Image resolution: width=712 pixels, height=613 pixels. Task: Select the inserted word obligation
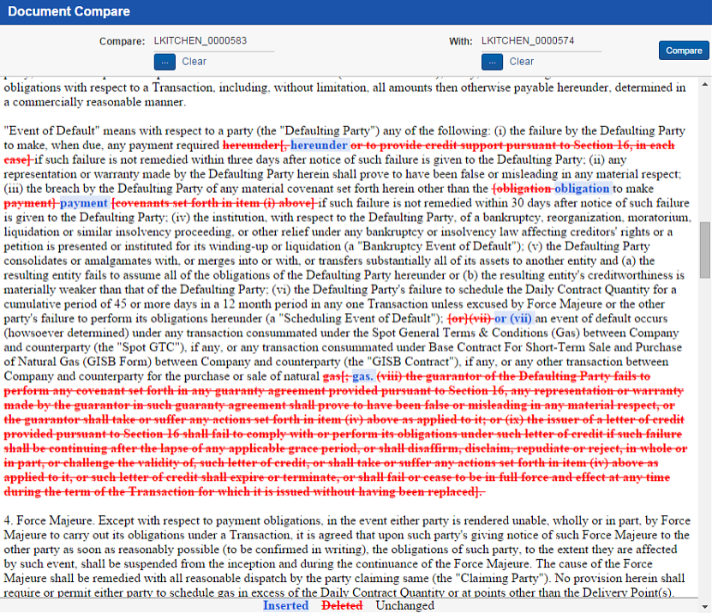point(582,188)
